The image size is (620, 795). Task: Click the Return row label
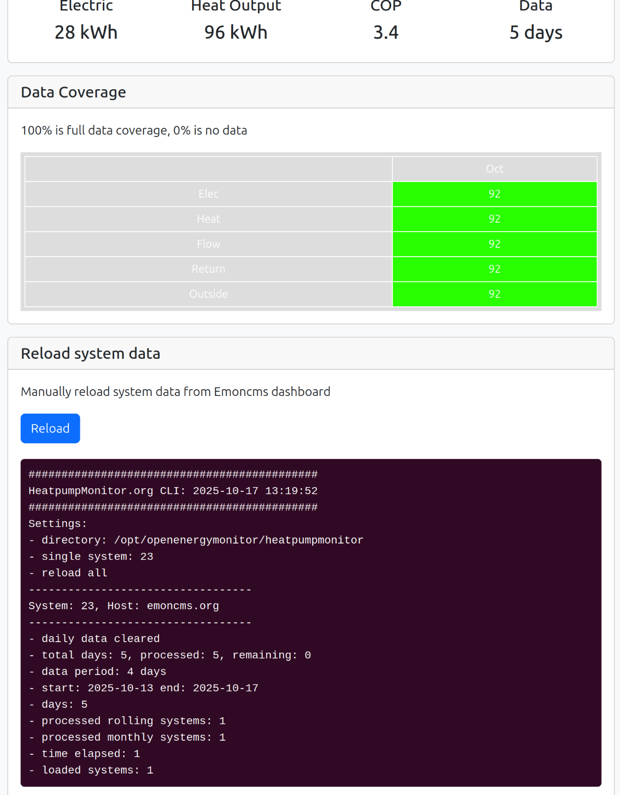pyautogui.click(x=208, y=269)
